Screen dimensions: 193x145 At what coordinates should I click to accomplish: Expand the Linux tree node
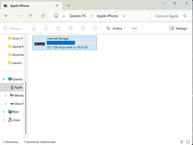(4, 120)
